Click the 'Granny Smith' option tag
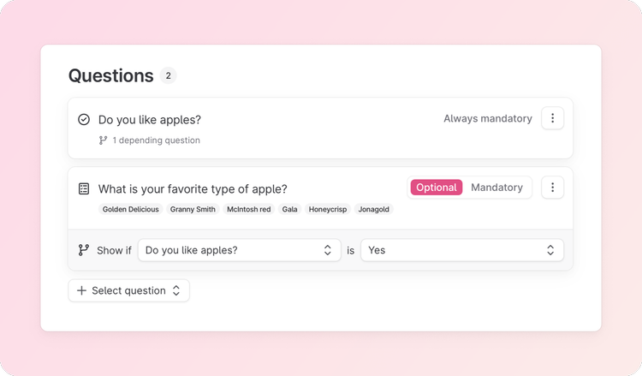The width and height of the screenshot is (642, 376). tap(193, 209)
